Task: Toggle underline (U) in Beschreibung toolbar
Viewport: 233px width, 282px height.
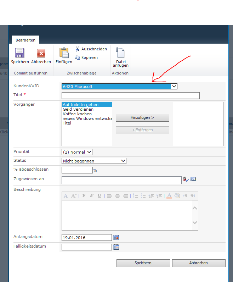Action: pyautogui.click(x=99, y=196)
